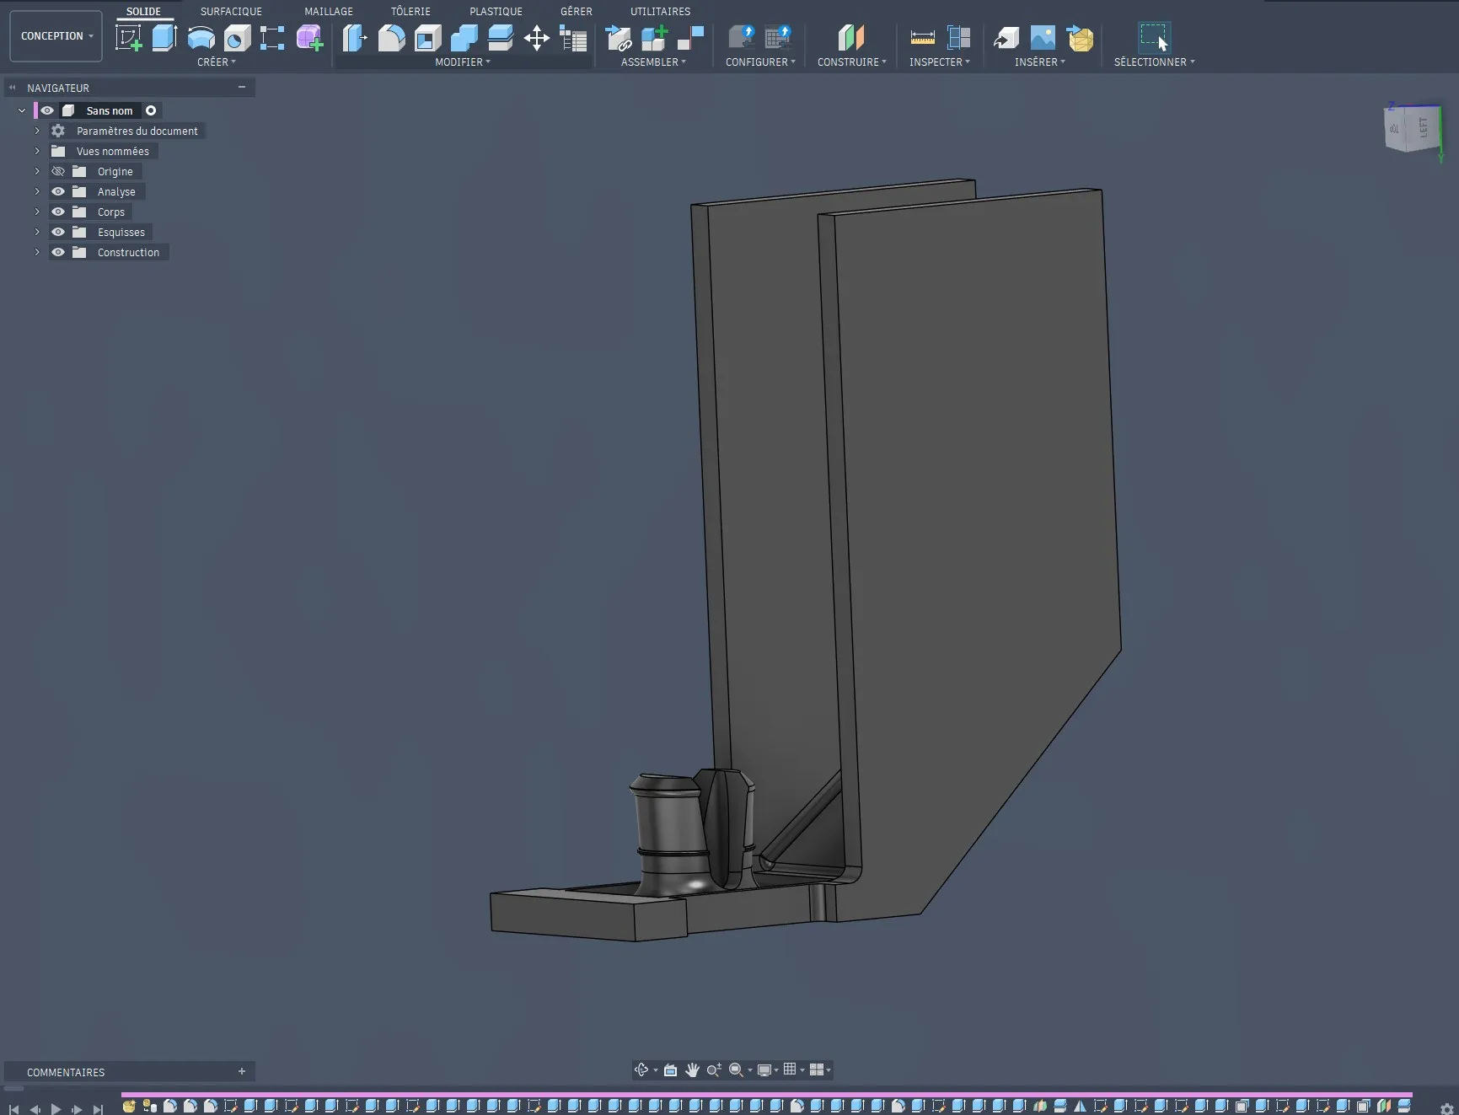The height and width of the screenshot is (1115, 1459).
Task: Expand the COMMENTAIRES panel with plus
Action: [x=242, y=1071]
